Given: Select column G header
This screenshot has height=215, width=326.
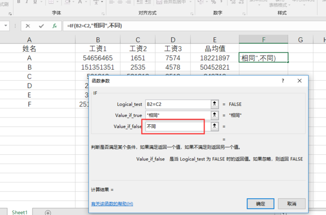Looking at the screenshot, I should click(x=300, y=39).
